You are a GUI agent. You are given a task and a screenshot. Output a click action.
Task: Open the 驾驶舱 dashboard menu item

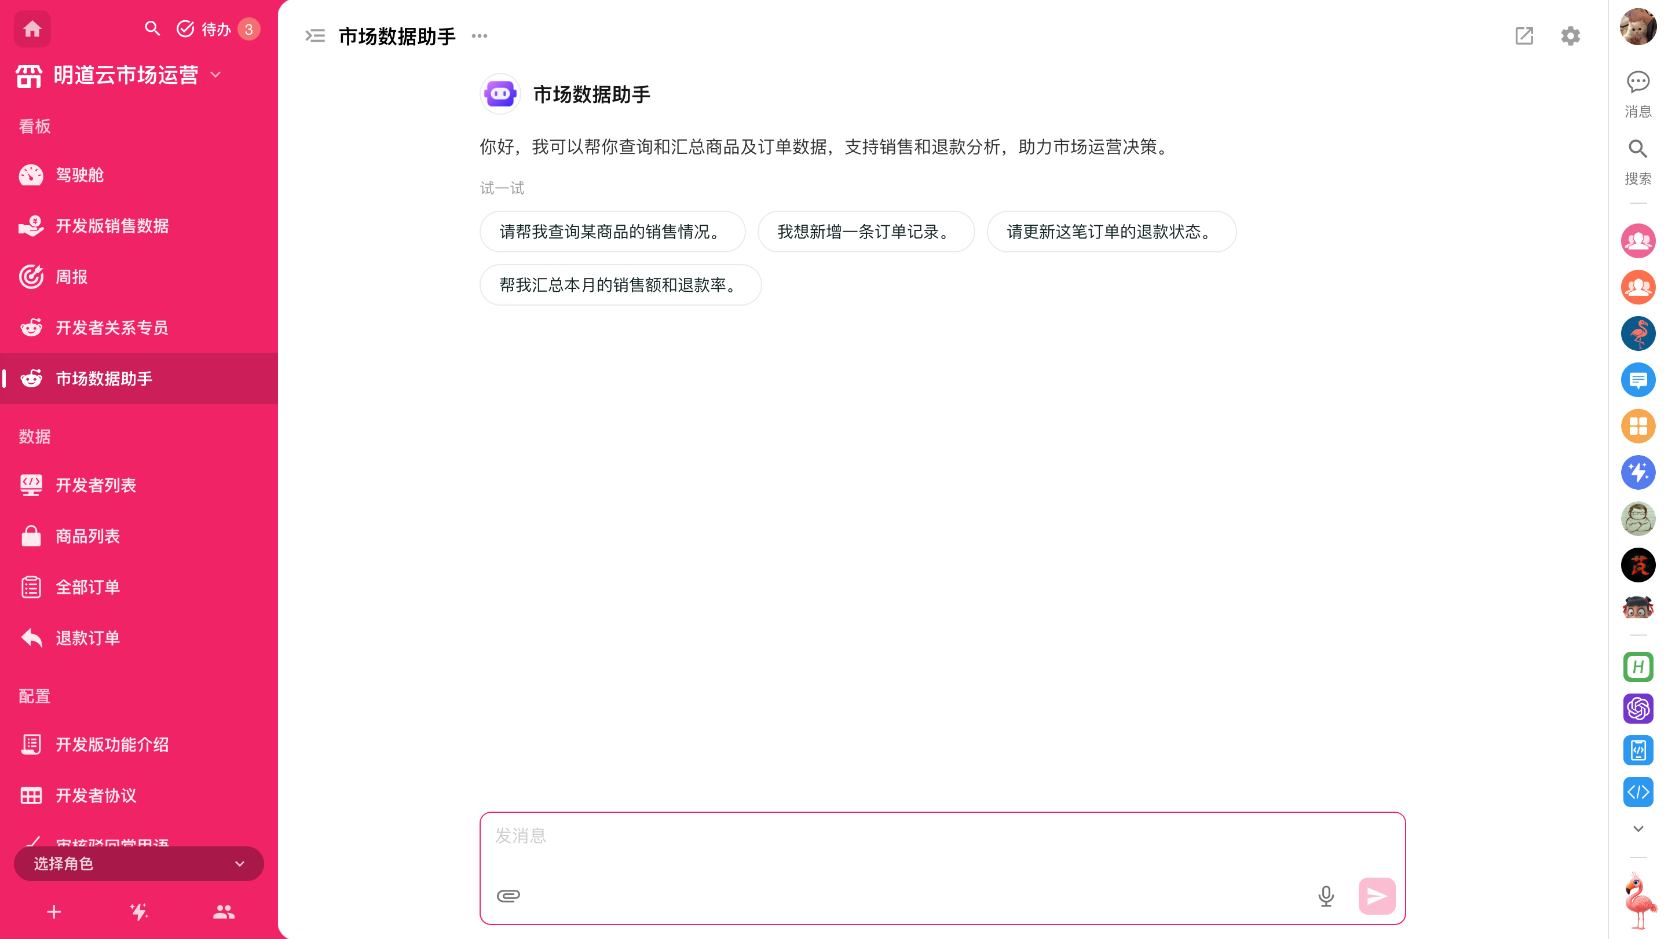[x=80, y=175]
